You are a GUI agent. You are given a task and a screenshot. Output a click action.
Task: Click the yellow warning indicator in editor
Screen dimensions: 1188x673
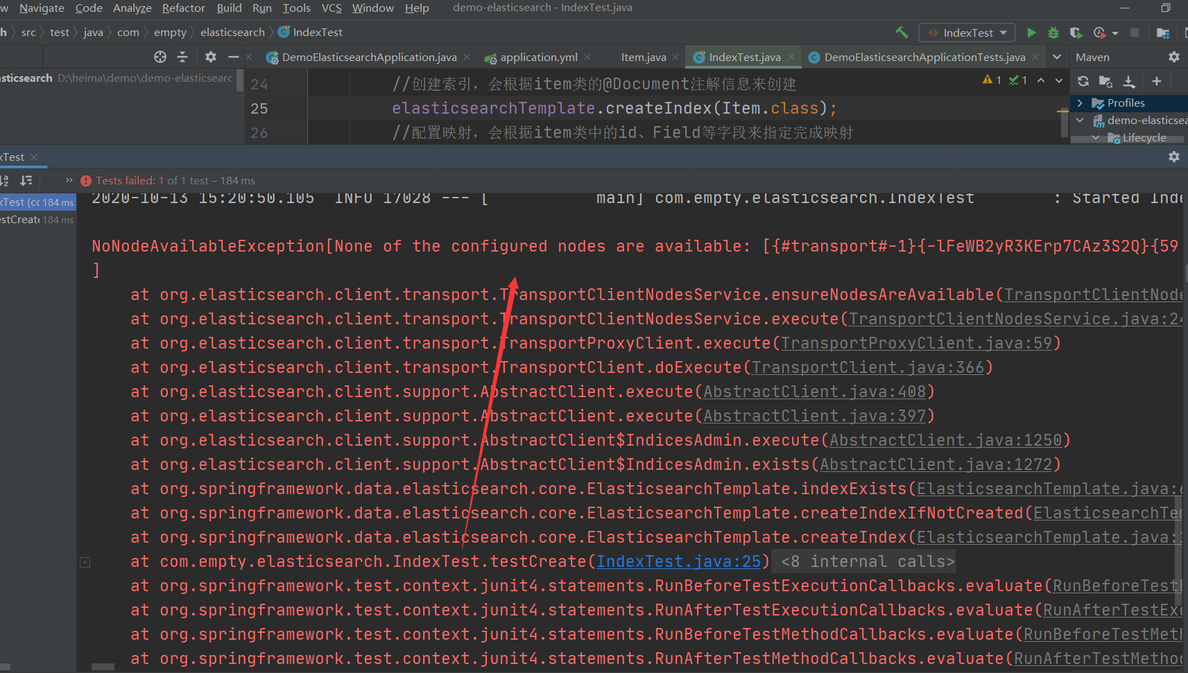[x=992, y=80]
